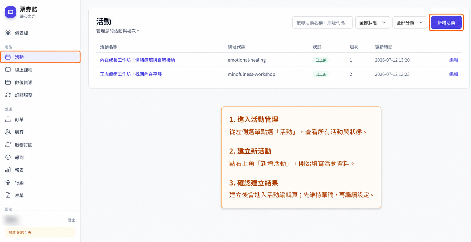Click the 登出 logout link
Screen dimensions: 471x242
(x=71, y=220)
